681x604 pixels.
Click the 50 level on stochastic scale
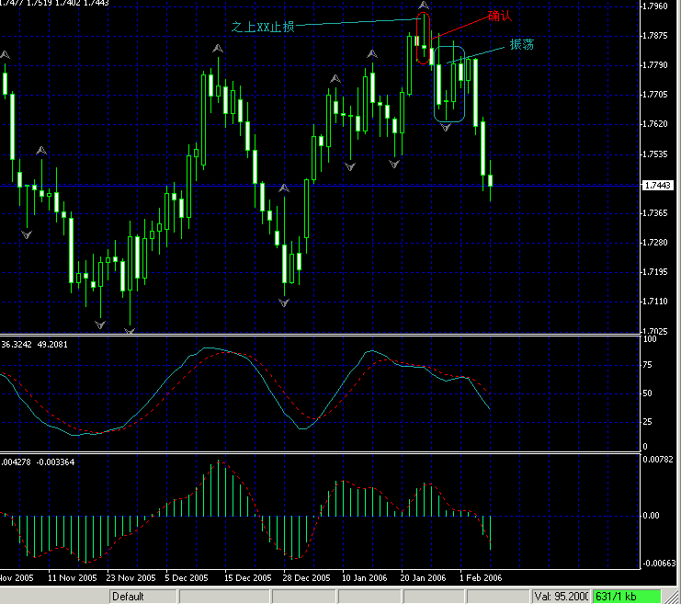coord(647,393)
